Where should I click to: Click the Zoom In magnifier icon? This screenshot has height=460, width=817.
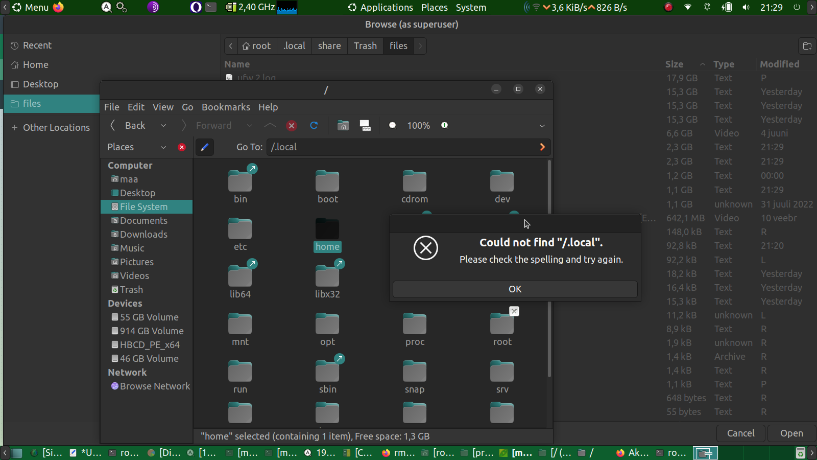[445, 126]
